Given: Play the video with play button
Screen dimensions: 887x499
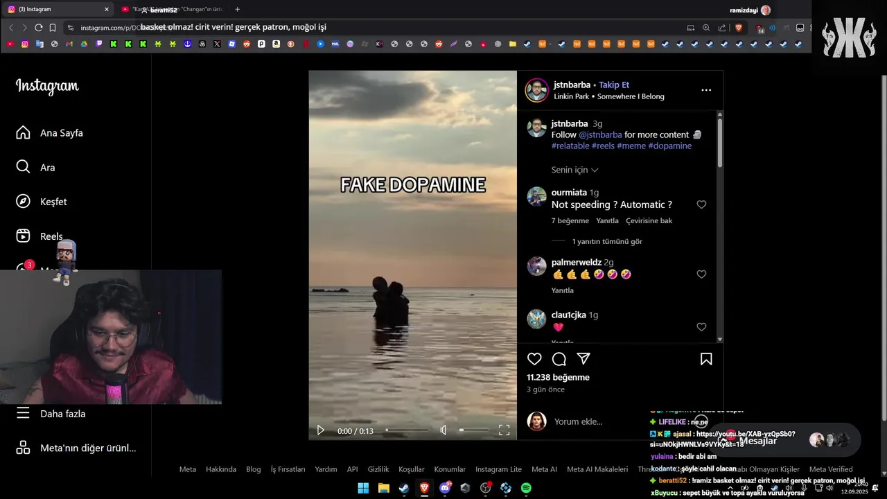Looking at the screenshot, I should click(320, 430).
